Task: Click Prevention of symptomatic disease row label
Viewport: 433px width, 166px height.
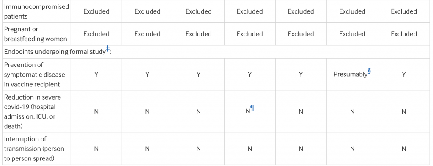Action: tap(34, 75)
